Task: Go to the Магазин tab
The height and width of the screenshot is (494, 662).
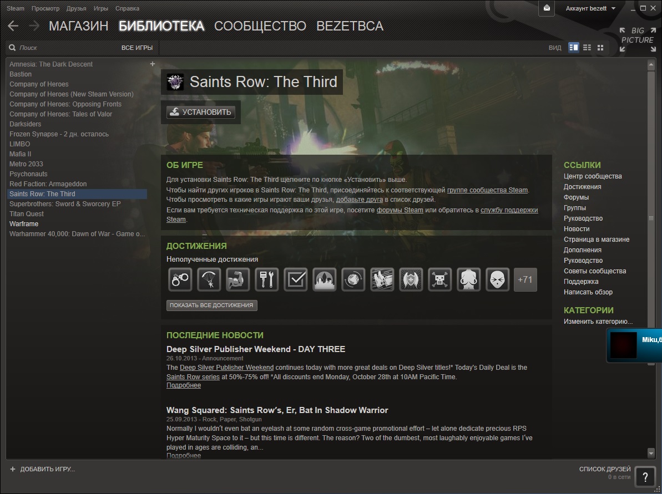Action: (x=79, y=26)
